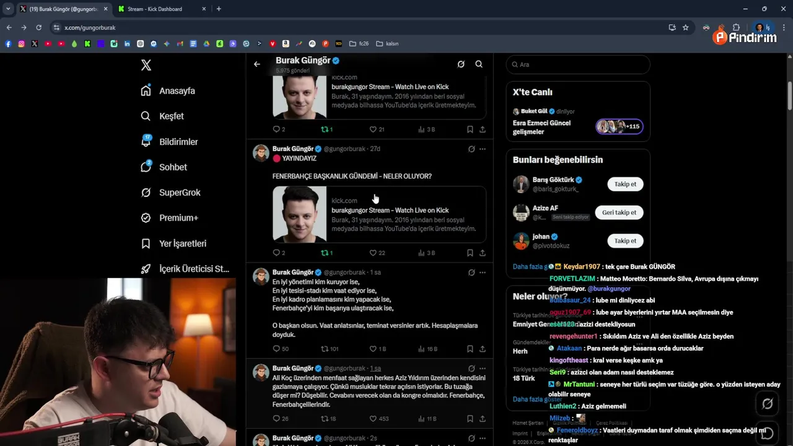The height and width of the screenshot is (446, 793).
Task: Reload the page
Action: (x=38, y=27)
